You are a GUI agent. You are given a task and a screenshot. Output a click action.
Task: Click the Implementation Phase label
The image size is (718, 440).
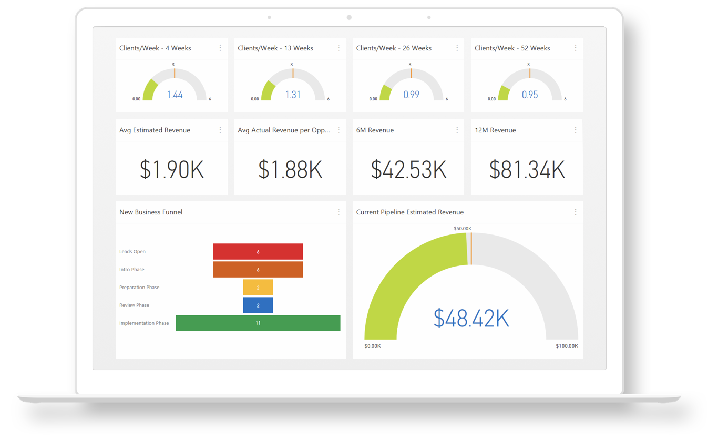144,323
